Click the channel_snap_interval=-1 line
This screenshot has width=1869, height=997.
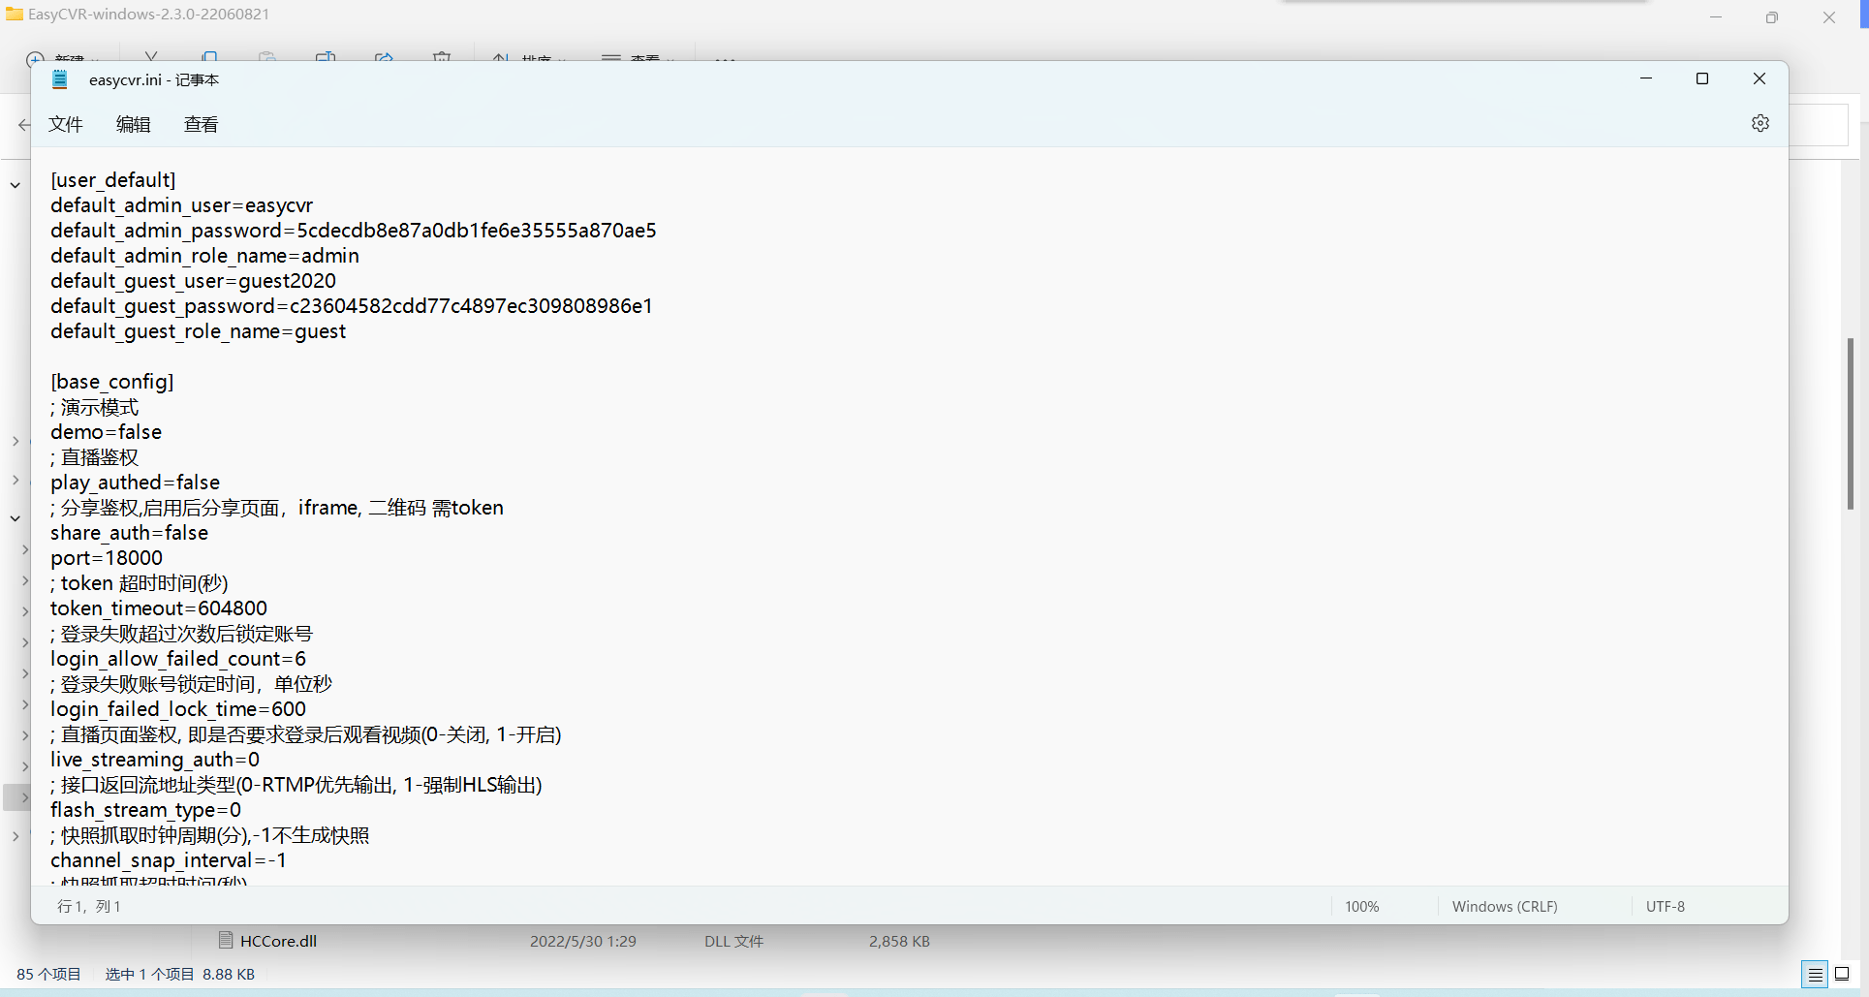point(169,859)
